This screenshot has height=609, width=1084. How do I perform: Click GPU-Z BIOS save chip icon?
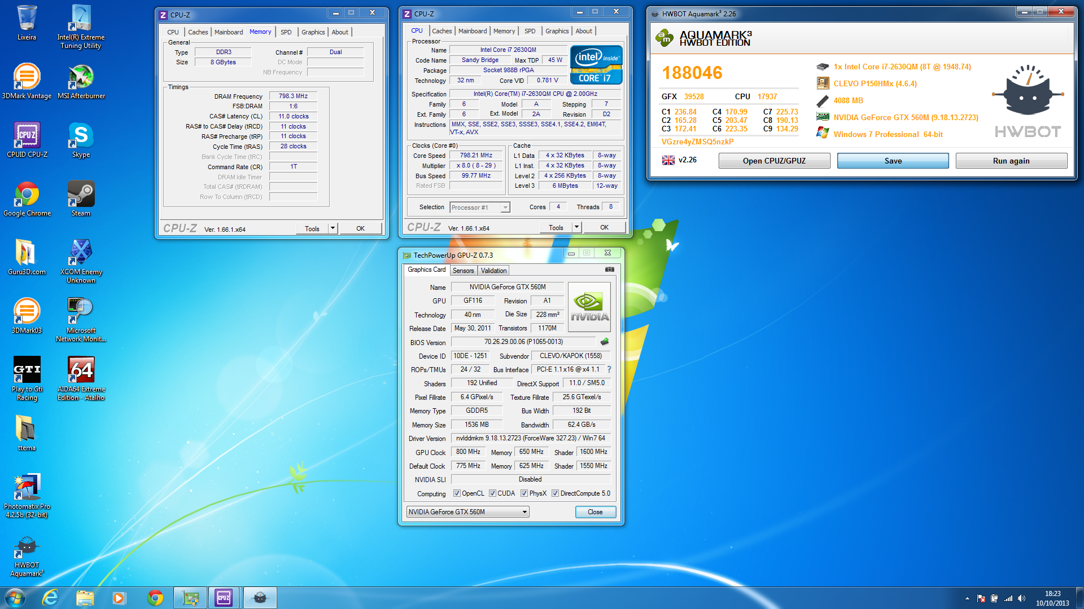(x=605, y=342)
